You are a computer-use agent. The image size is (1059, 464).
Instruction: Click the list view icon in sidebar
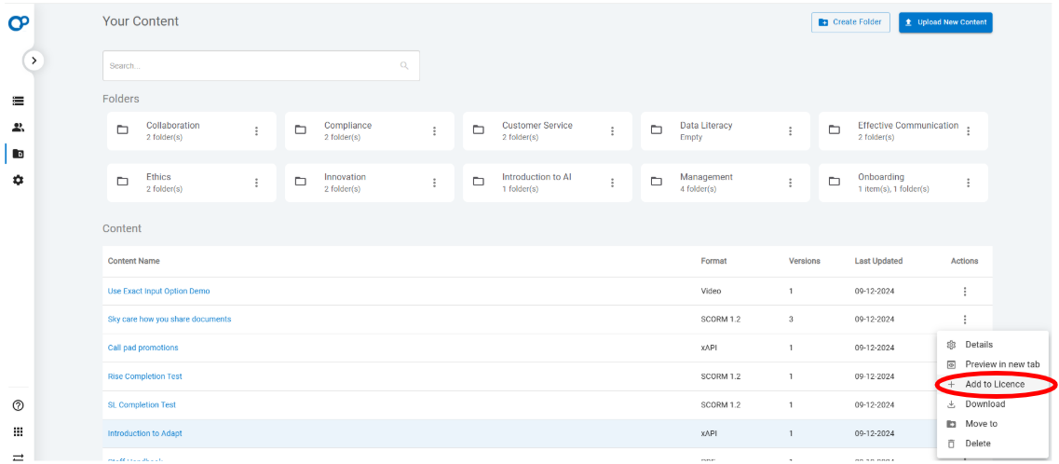pyautogui.click(x=18, y=101)
